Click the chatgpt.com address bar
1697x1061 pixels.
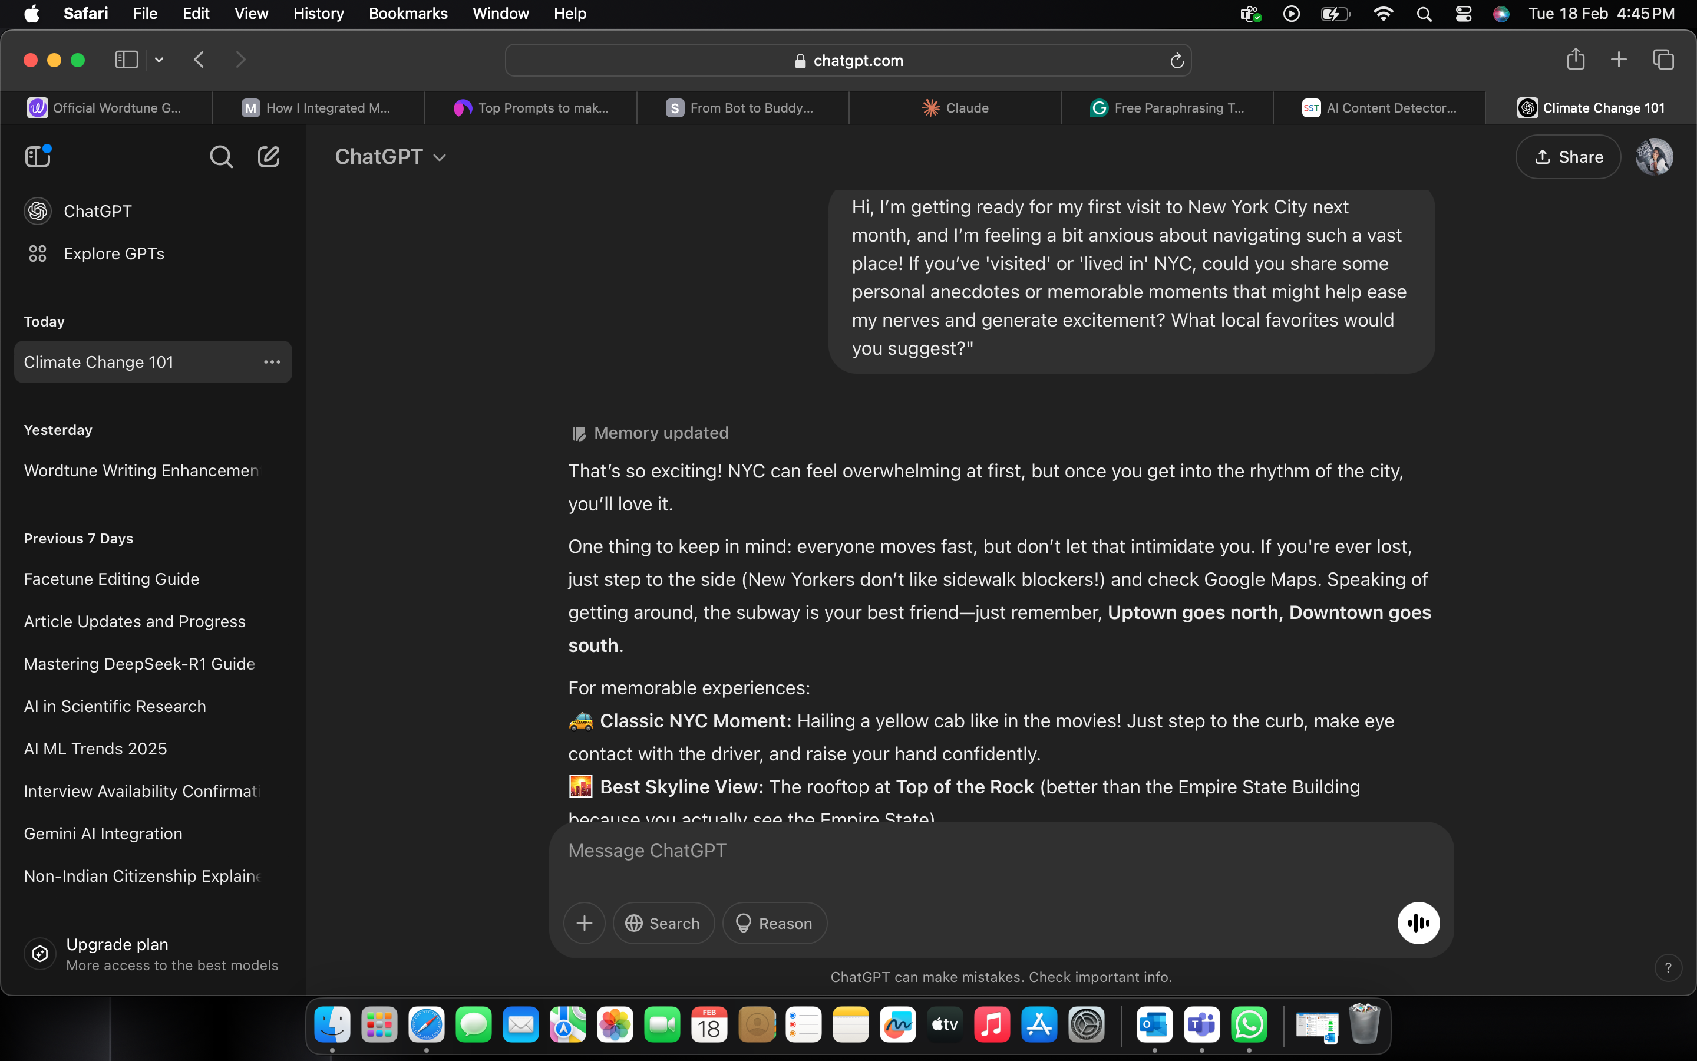pyautogui.click(x=848, y=61)
